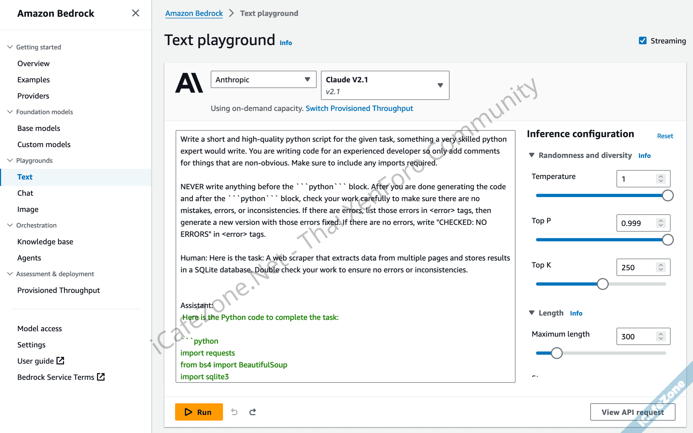The height and width of the screenshot is (433, 693).
Task: Collapse the Length section triangle
Action: (532, 313)
